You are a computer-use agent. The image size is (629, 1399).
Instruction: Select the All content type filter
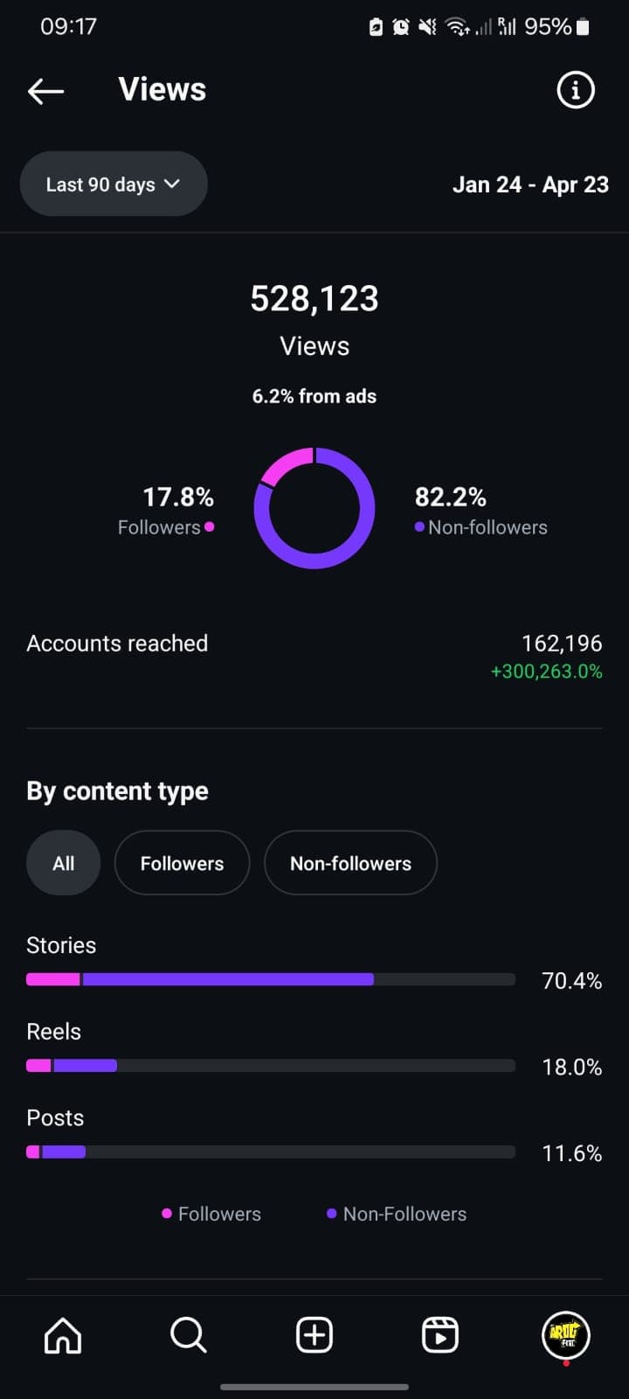pos(63,863)
